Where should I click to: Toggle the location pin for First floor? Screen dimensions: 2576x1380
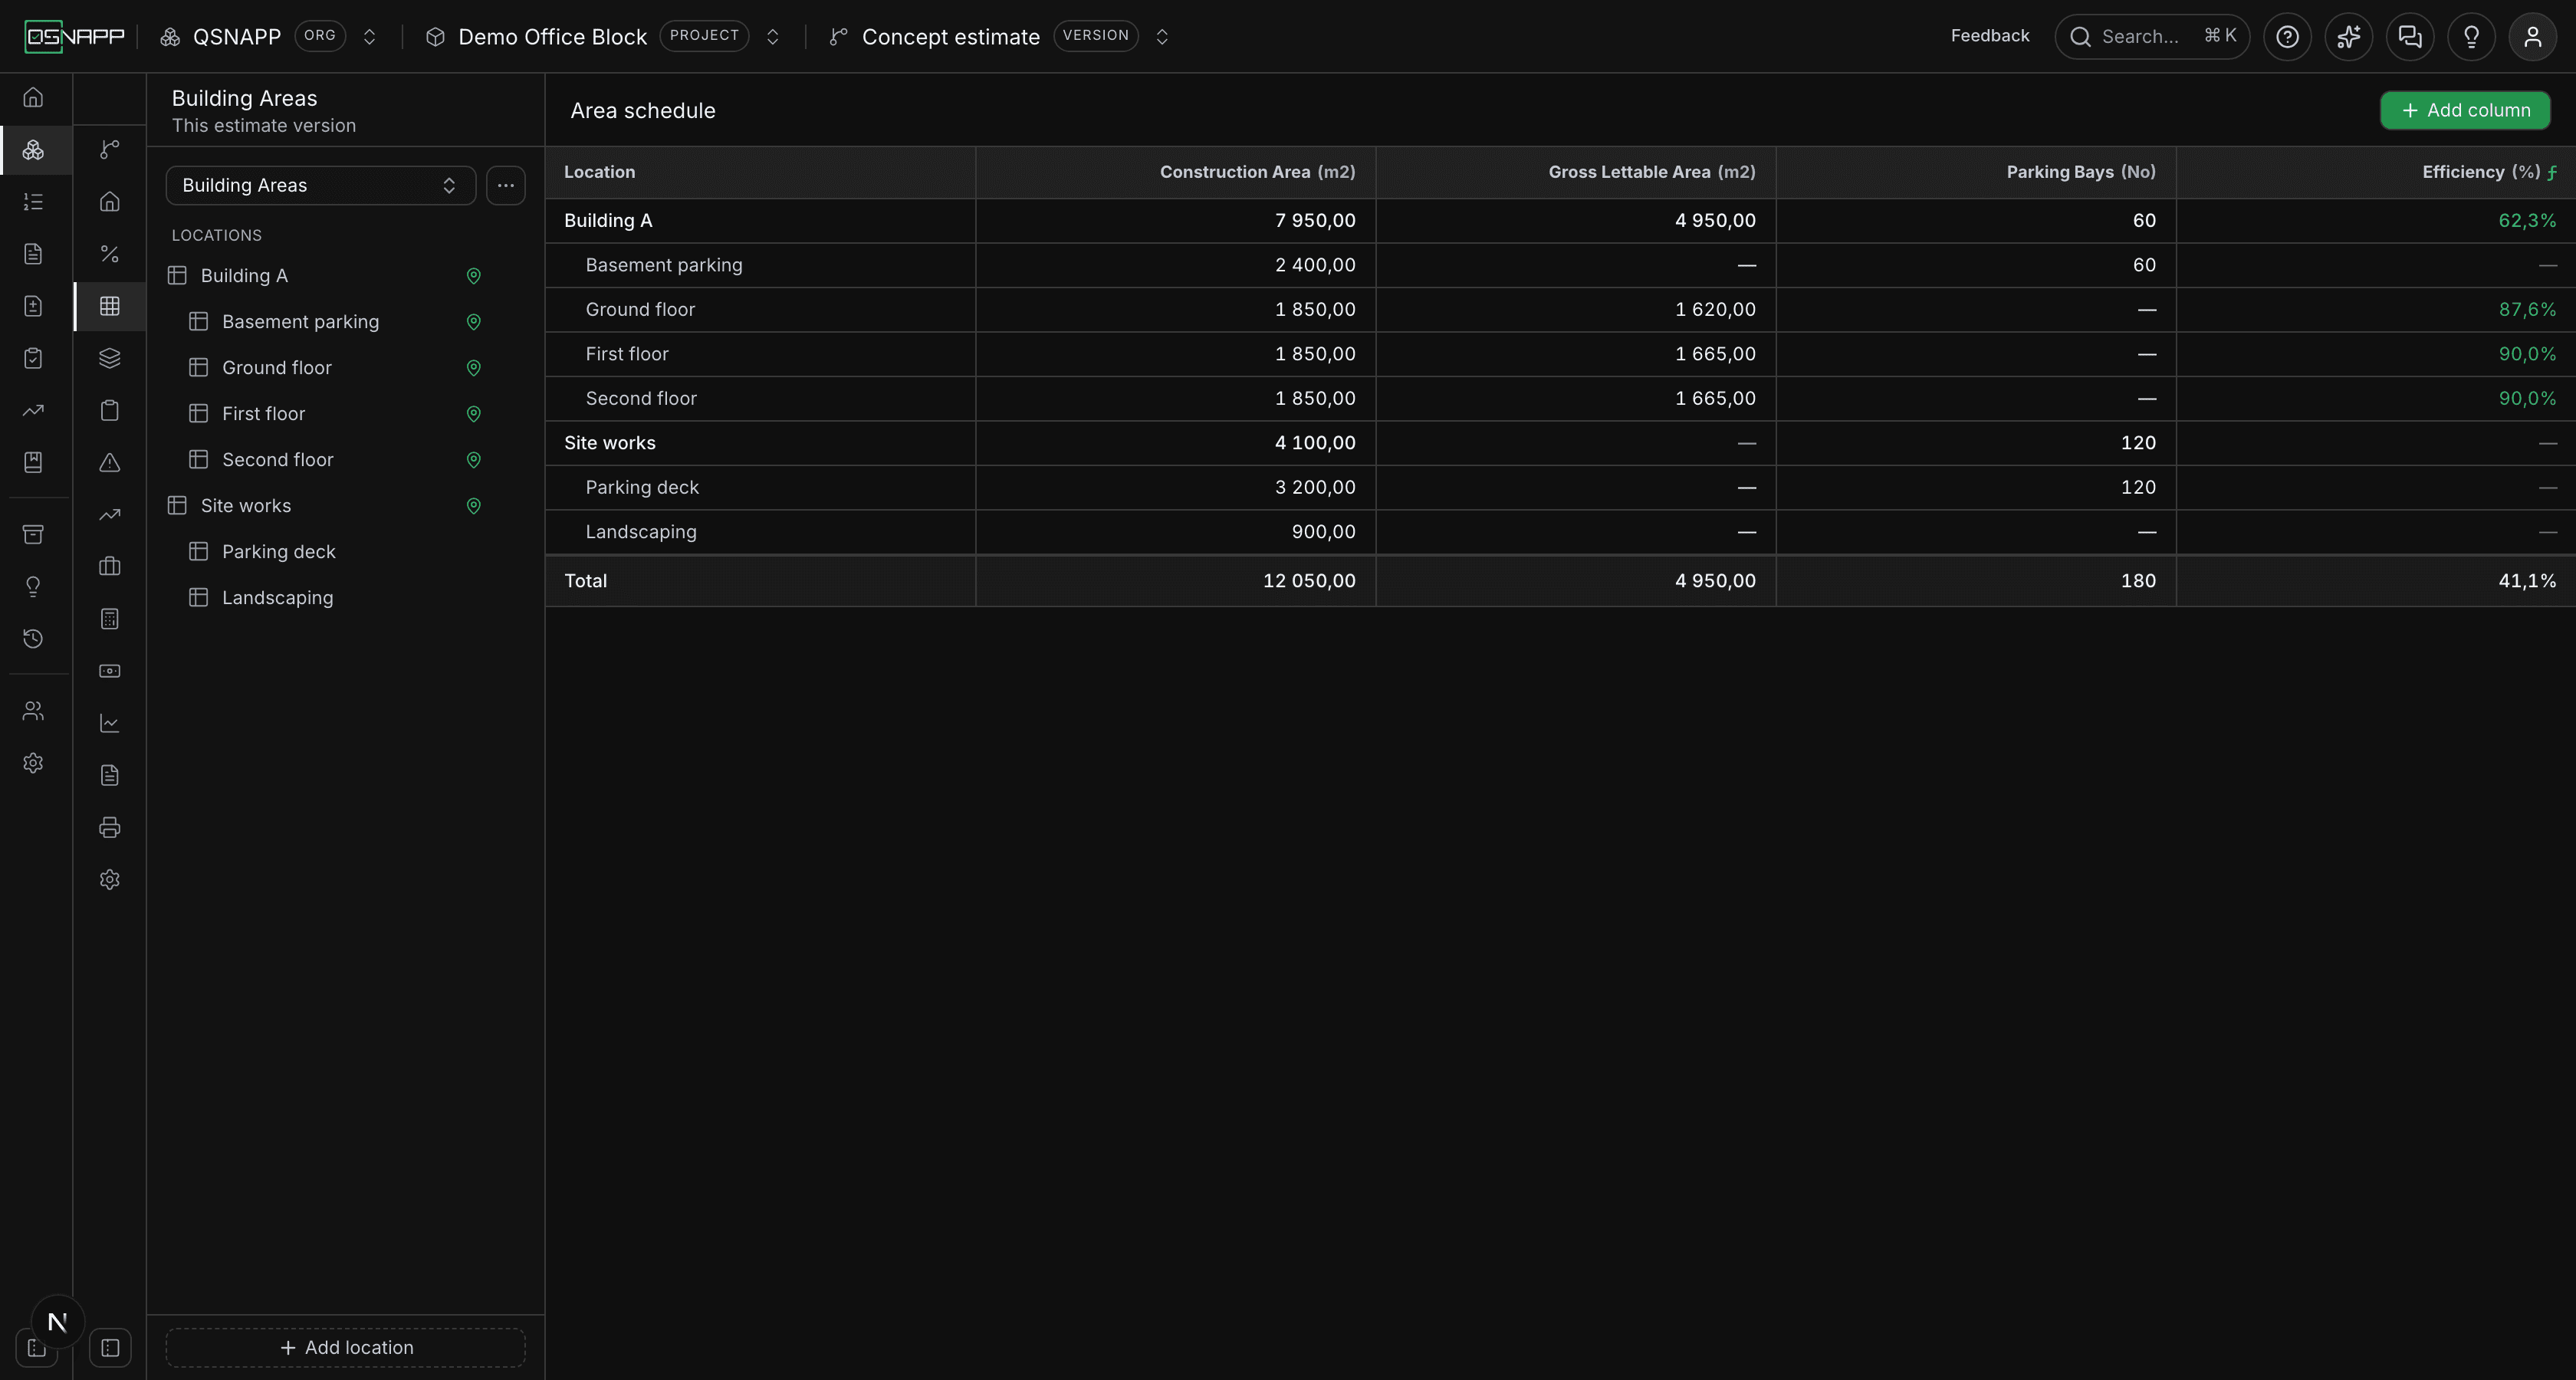click(x=474, y=414)
